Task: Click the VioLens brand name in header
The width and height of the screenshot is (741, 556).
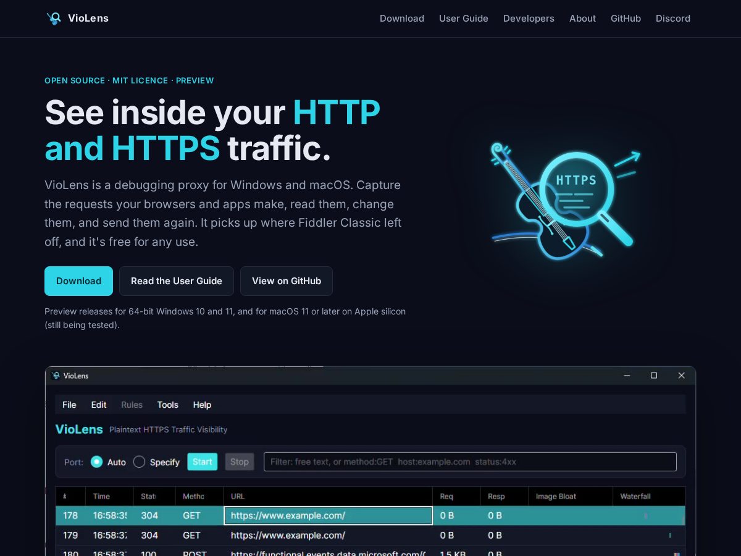Action: pos(88,19)
